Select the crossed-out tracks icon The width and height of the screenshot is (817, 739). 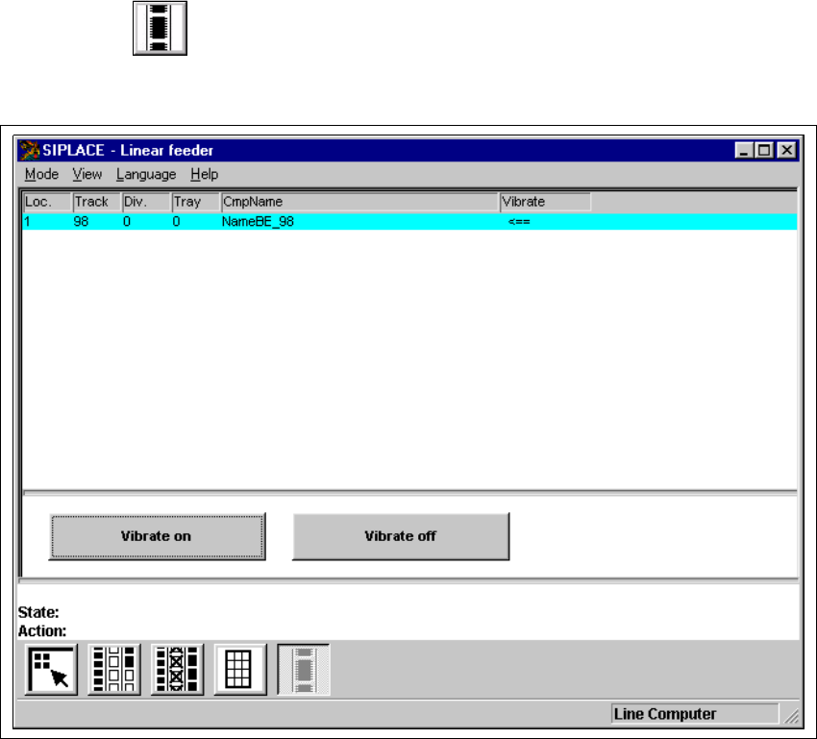coord(177,670)
